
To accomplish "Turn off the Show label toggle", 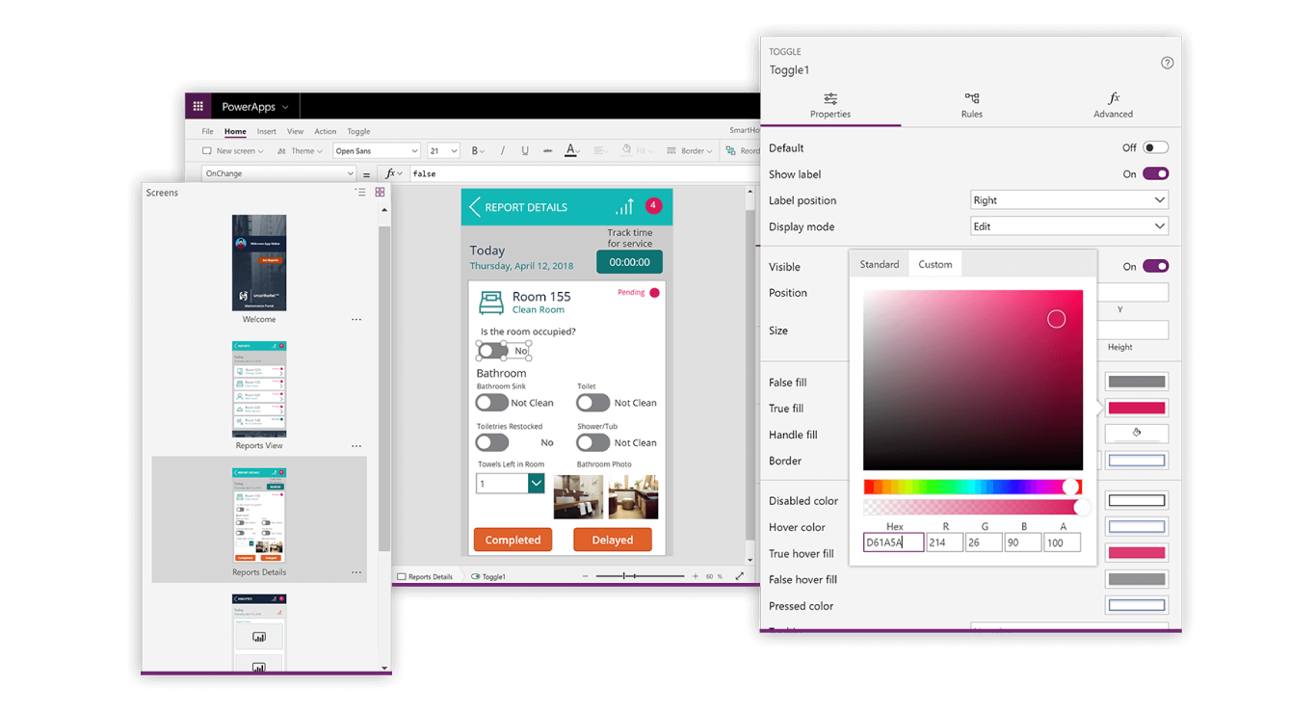I will pos(1155,174).
